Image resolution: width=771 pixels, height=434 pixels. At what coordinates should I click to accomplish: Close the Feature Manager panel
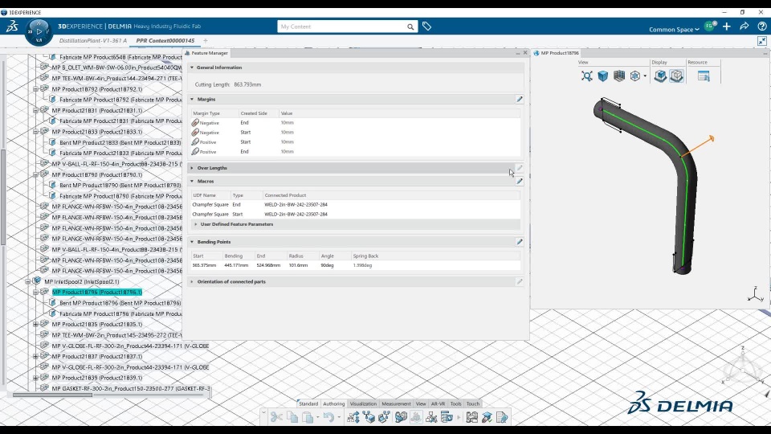tap(525, 53)
